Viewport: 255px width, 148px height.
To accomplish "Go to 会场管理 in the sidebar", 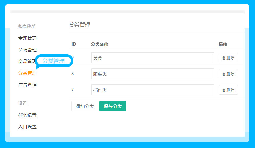I will pos(27,50).
